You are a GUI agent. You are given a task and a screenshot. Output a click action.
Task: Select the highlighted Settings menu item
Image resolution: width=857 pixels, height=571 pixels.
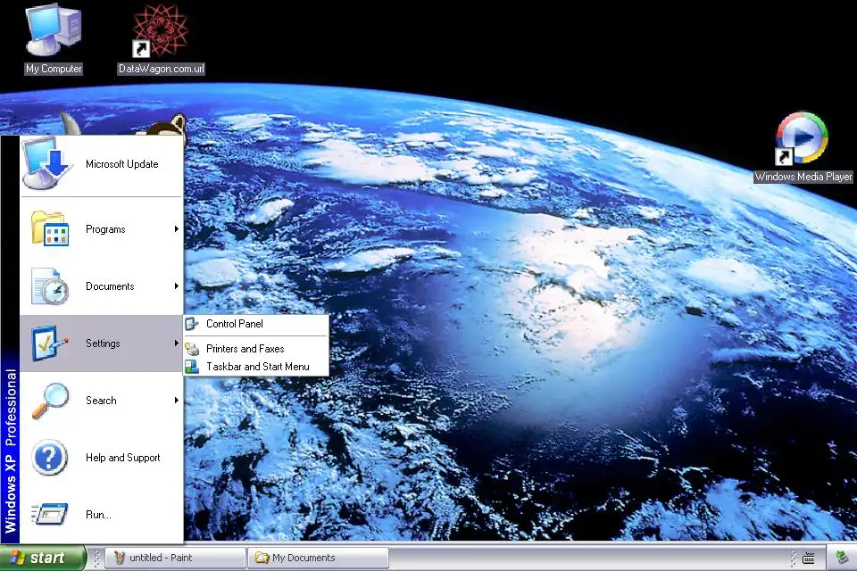click(102, 343)
